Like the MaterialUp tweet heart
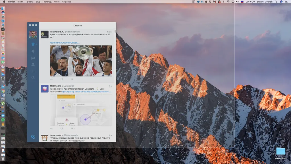Viewport: 291px width, 164px height. pyautogui.click(x=72, y=128)
